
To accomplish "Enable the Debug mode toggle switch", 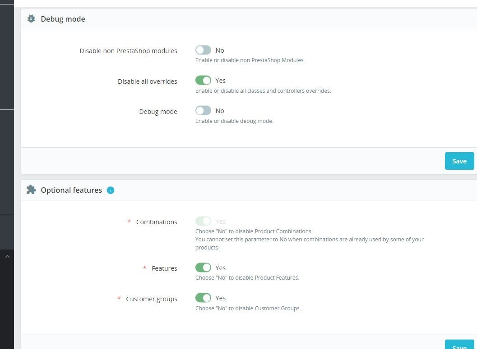I will [203, 111].
